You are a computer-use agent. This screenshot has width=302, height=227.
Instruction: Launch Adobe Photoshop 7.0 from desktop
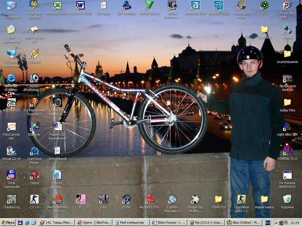pos(34,78)
